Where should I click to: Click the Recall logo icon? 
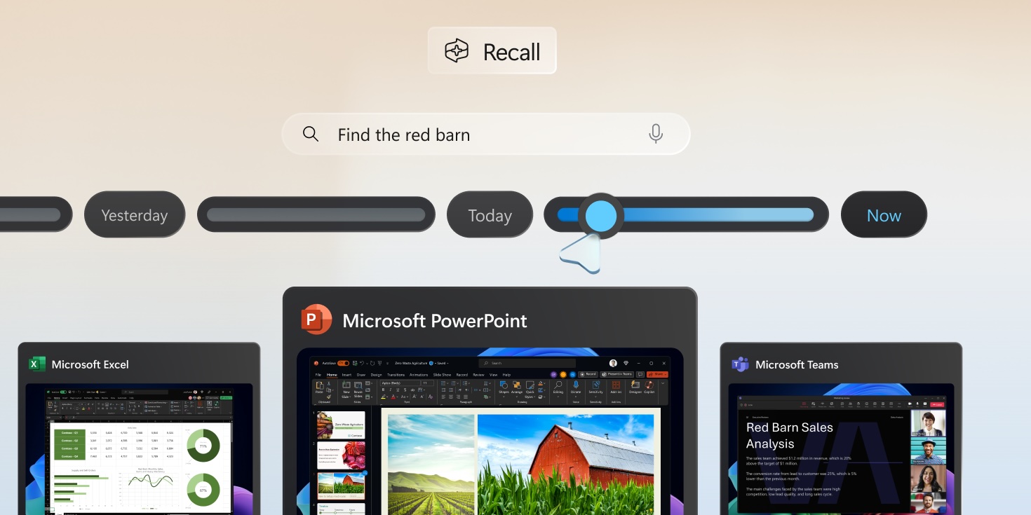tap(457, 51)
